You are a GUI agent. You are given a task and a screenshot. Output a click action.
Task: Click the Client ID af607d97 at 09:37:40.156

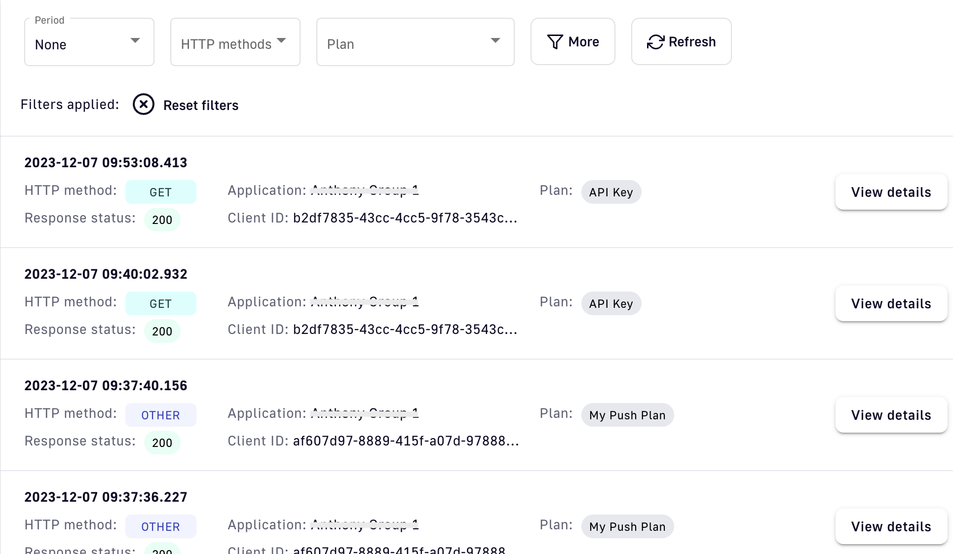(x=406, y=441)
